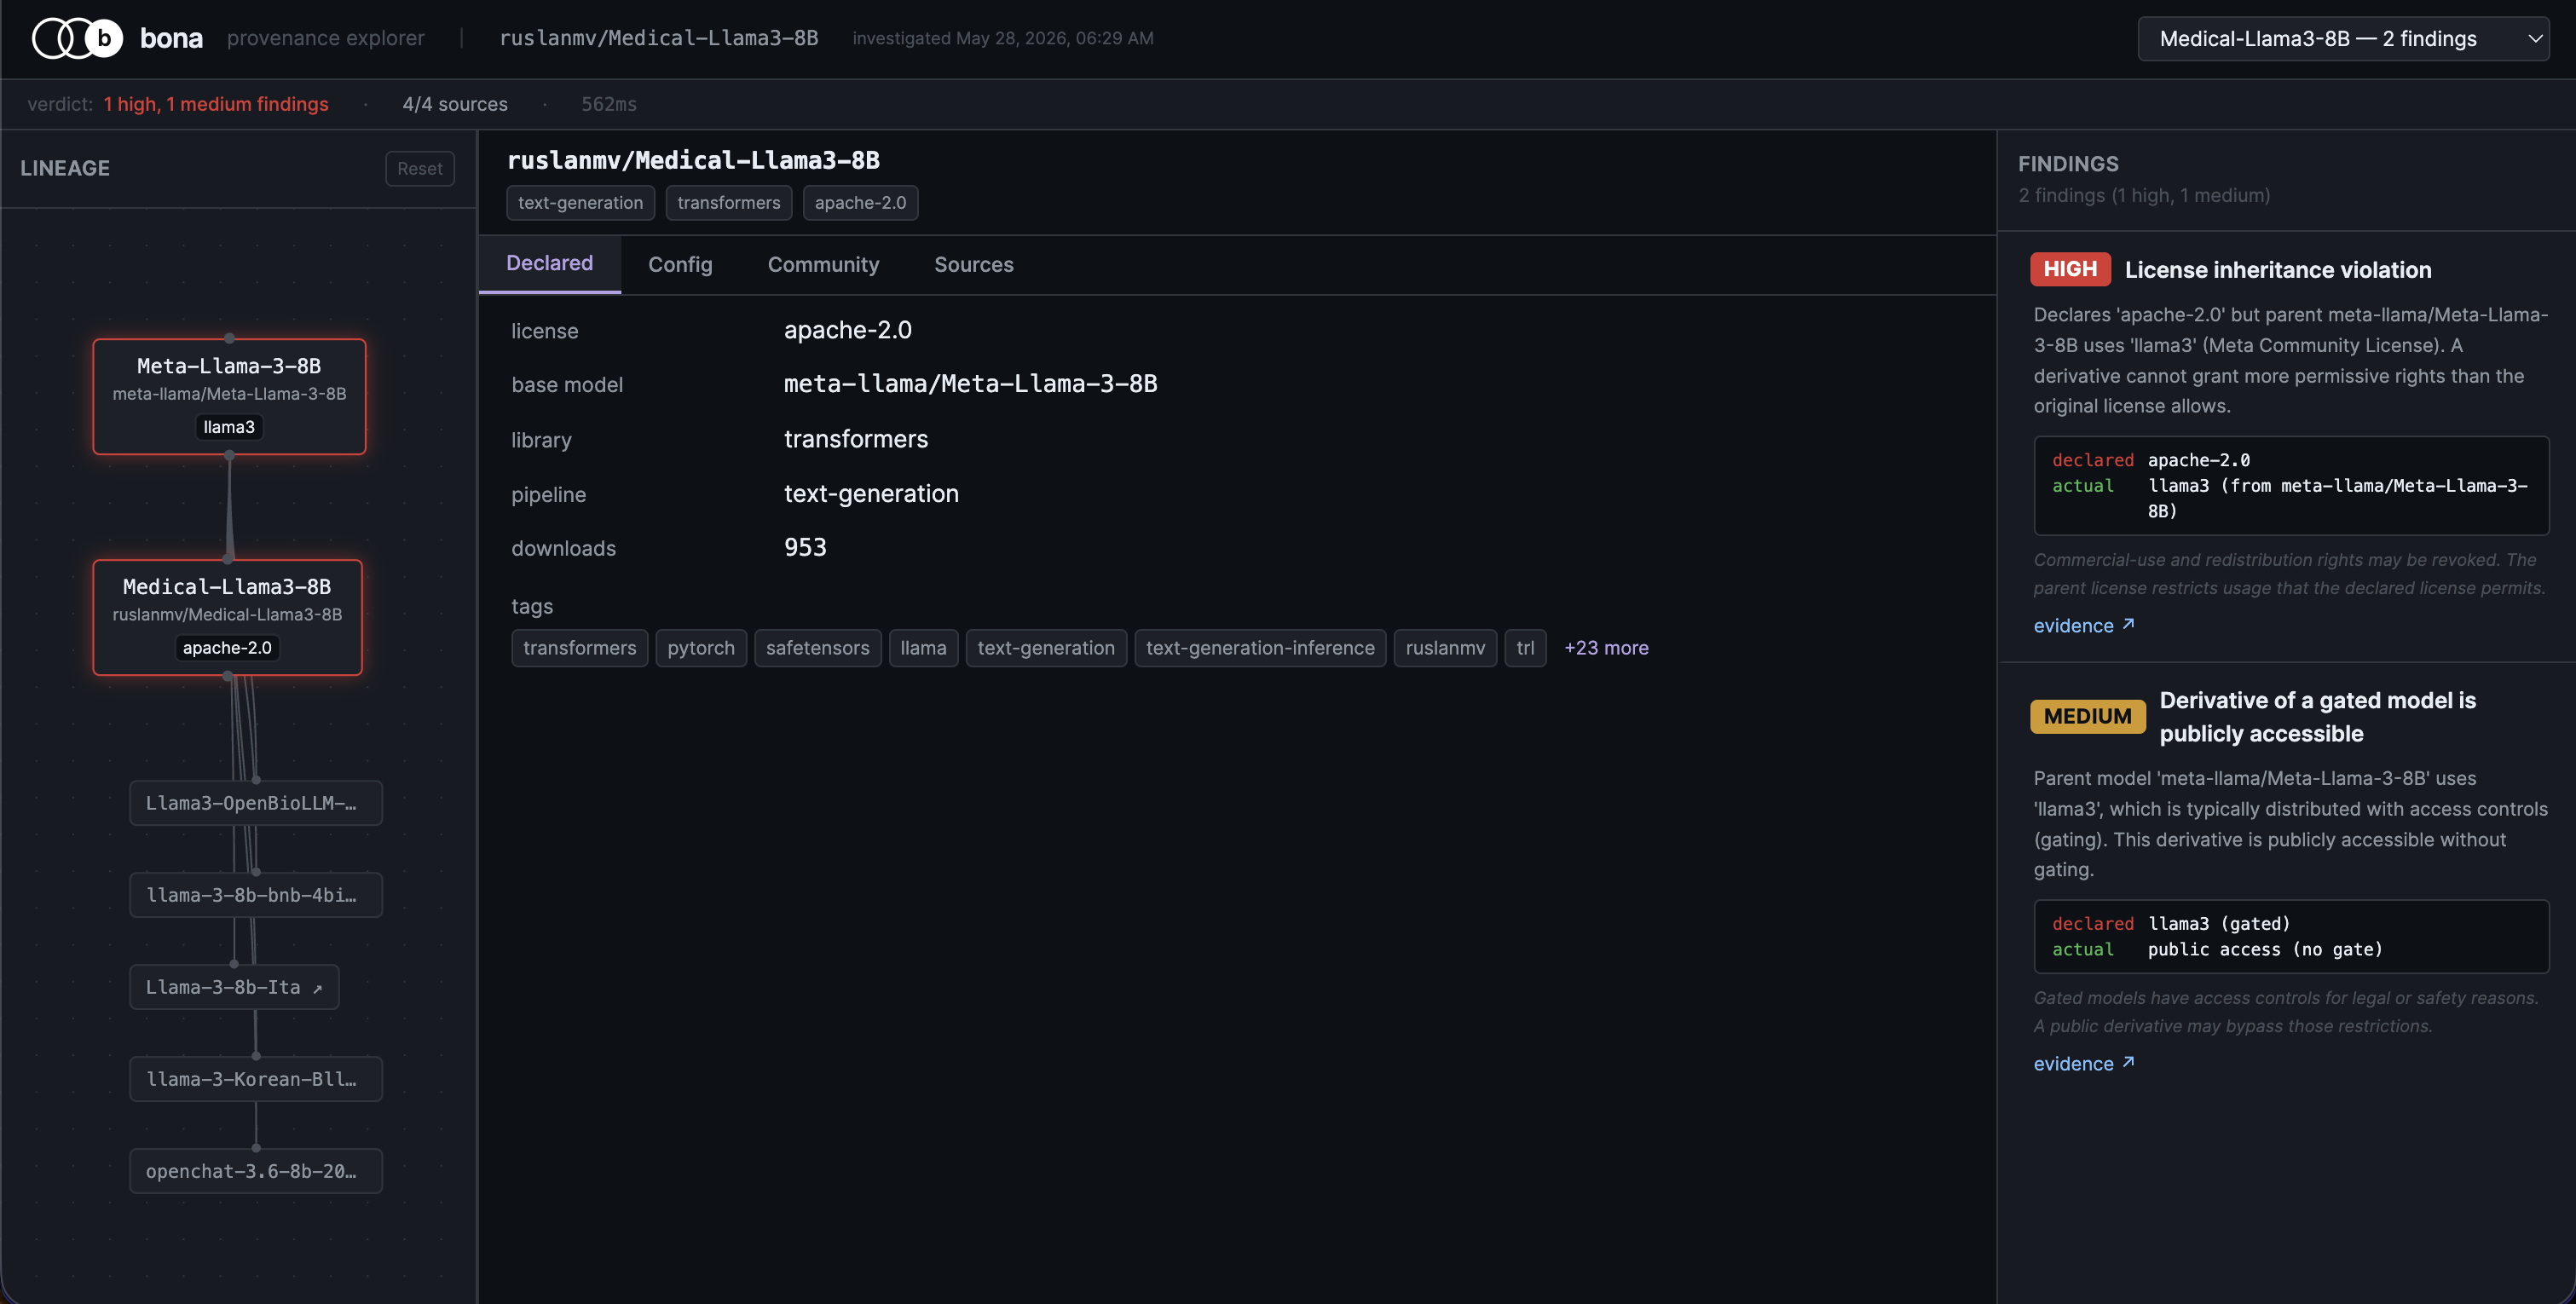This screenshot has width=2576, height=1304.
Task: Click the '1 high, 1 medium findings' verdict
Action: 216,104
